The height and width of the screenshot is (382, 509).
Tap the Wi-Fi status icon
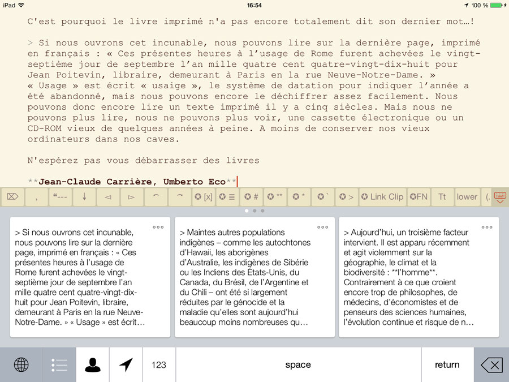point(21,5)
